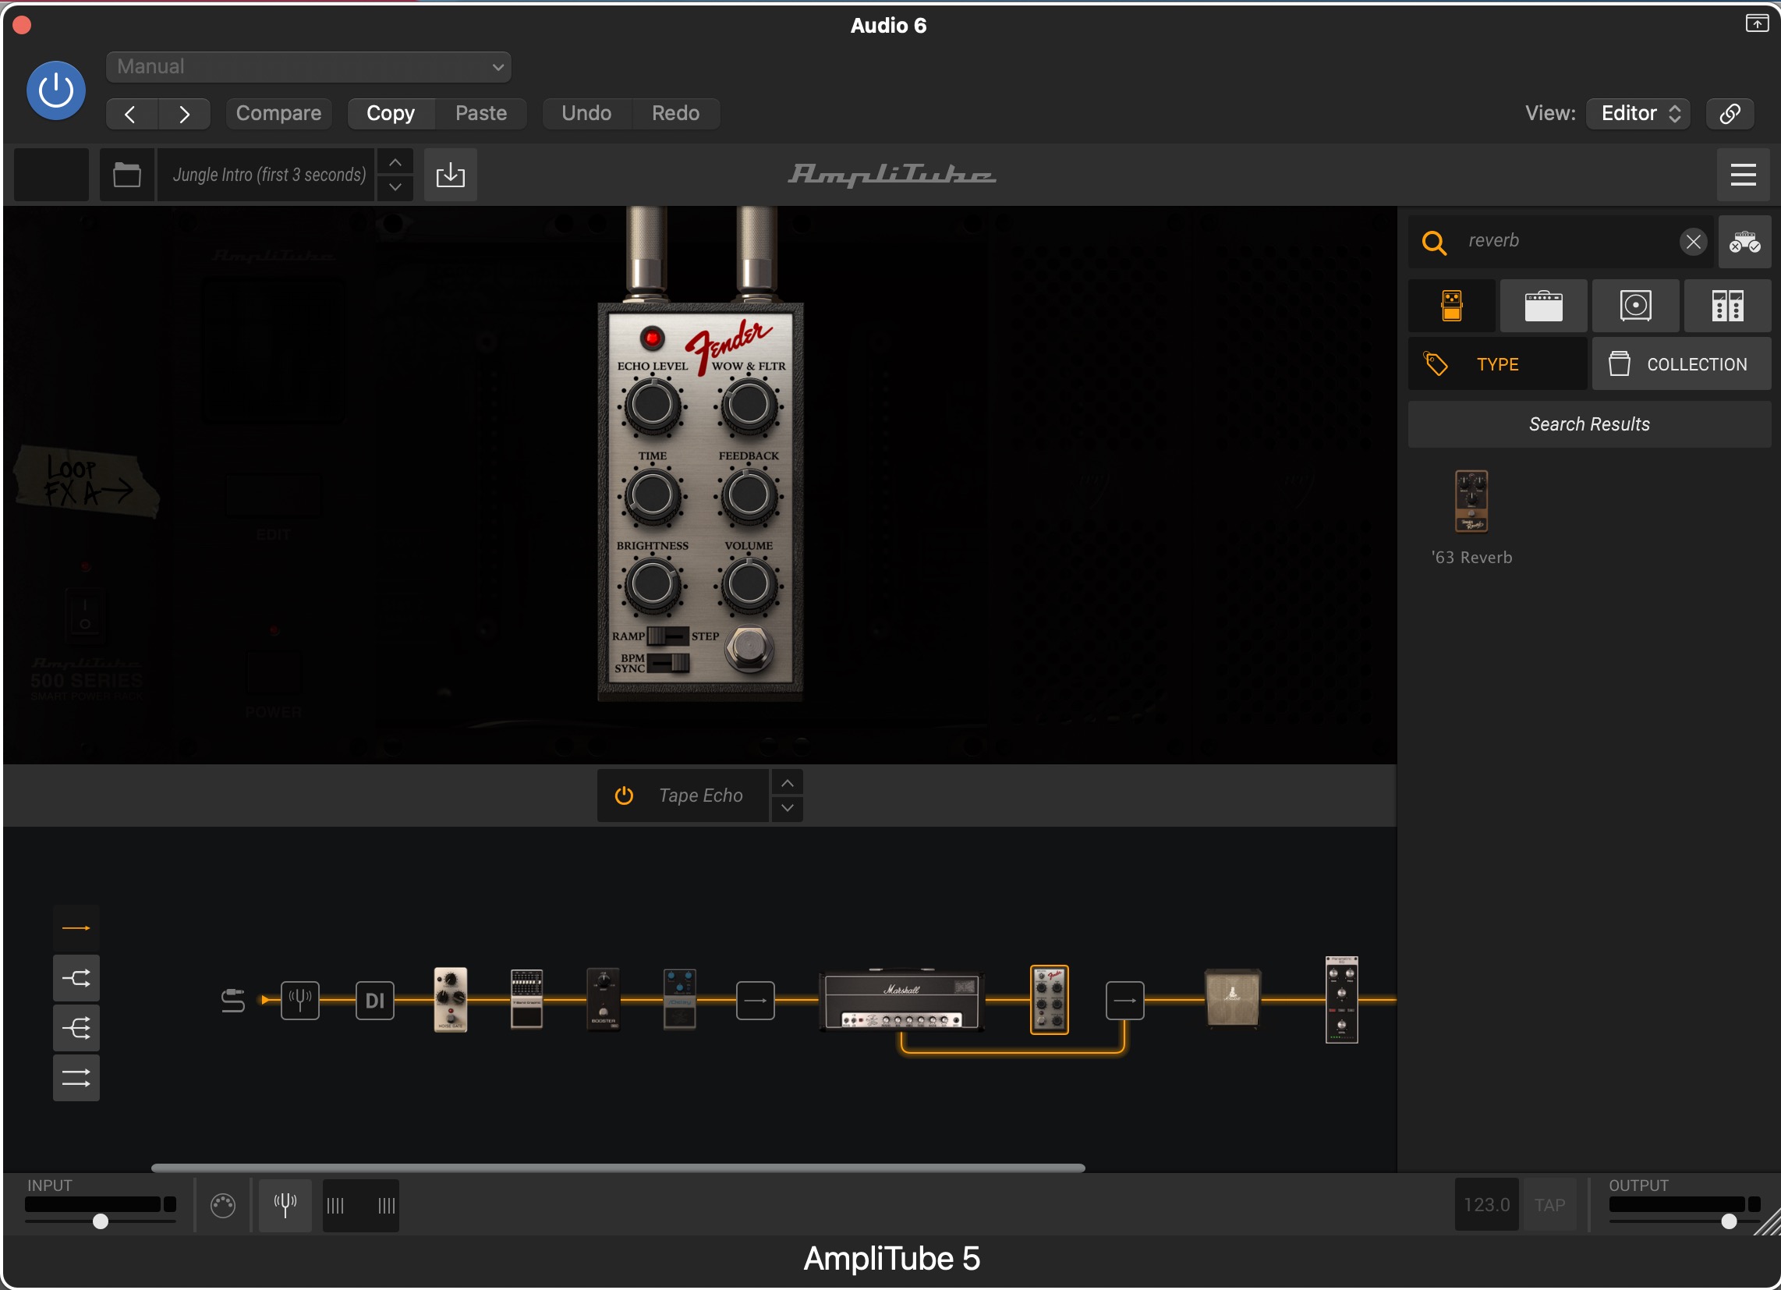Screen dimensions: 1781x1290
Task: Click the TIME knob
Action: point(652,496)
